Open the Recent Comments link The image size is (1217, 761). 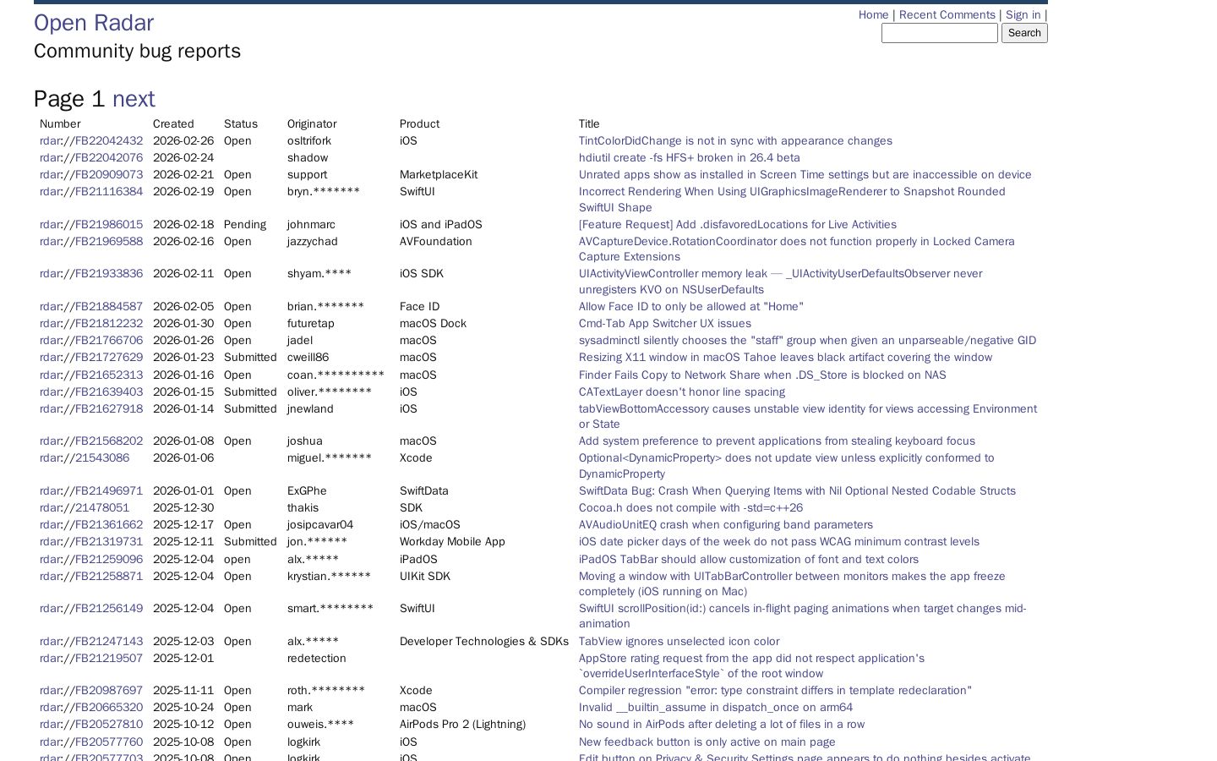[947, 15]
